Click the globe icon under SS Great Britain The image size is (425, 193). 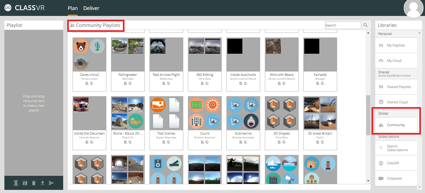click(322, 142)
